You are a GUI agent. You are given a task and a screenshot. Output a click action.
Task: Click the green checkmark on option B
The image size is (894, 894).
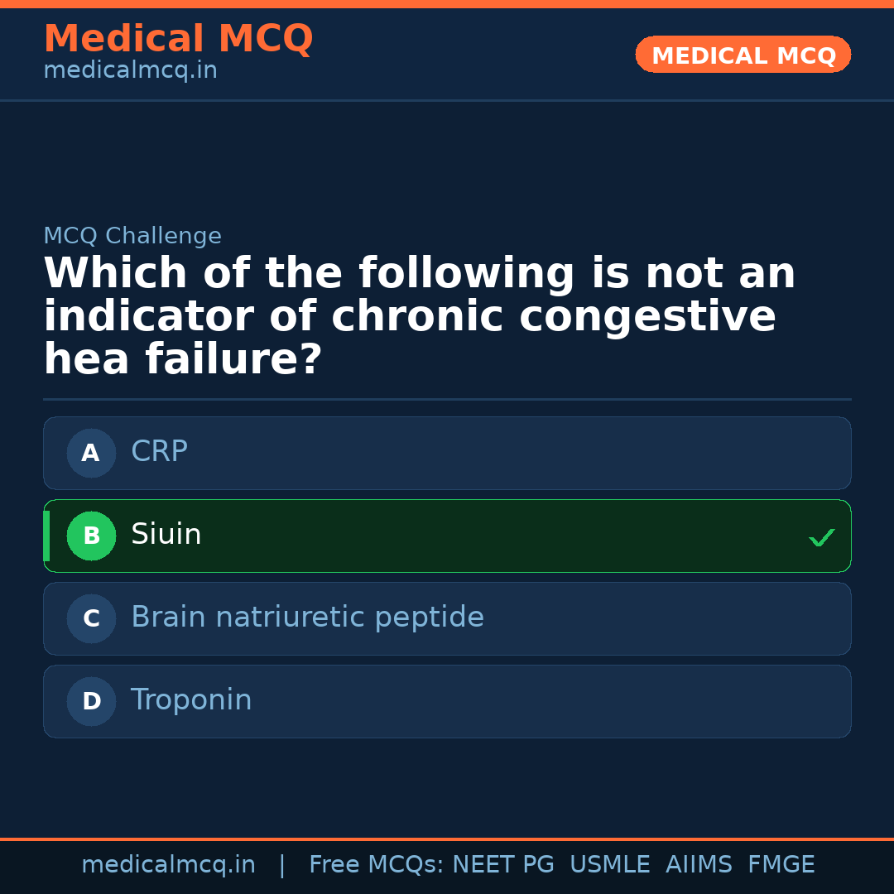(821, 538)
